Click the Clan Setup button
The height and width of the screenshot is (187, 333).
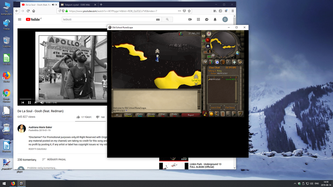[230, 107]
